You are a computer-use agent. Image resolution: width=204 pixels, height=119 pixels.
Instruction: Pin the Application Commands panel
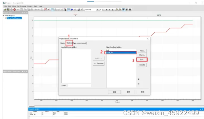(25, 72)
